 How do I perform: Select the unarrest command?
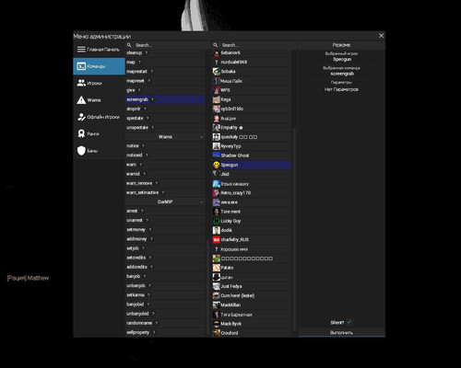[165, 220]
